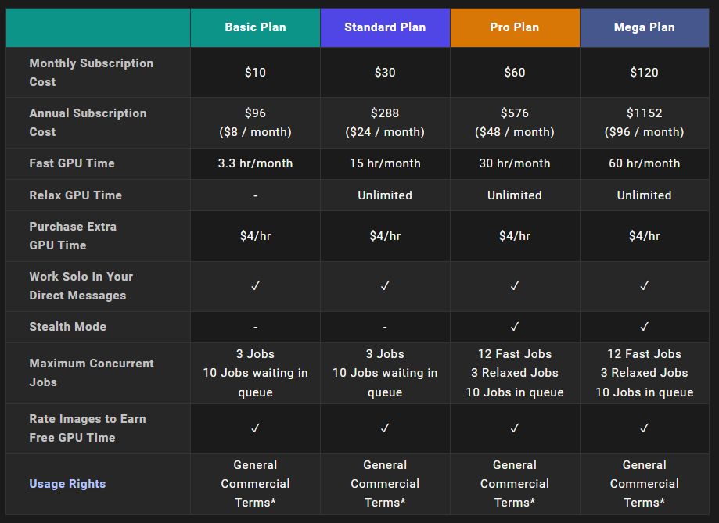Click the Monthly Subscription Cost row label
Viewport: 719px width, 523px height.
click(x=92, y=73)
